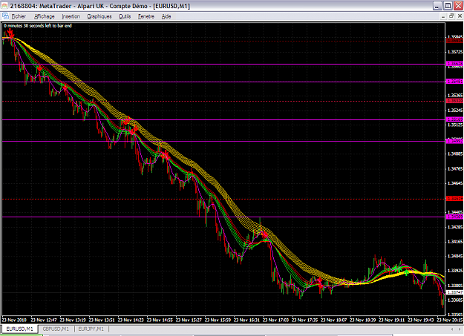Switch to the GBPUSD,M1 chart tab
This screenshot has height=336, width=464.
click(x=56, y=329)
